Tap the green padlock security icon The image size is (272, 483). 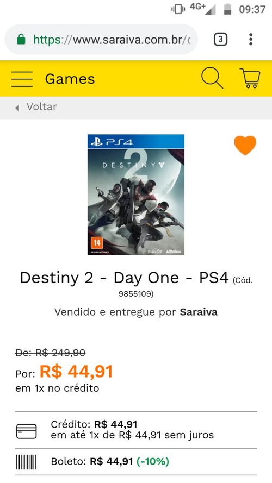pyautogui.click(x=21, y=40)
